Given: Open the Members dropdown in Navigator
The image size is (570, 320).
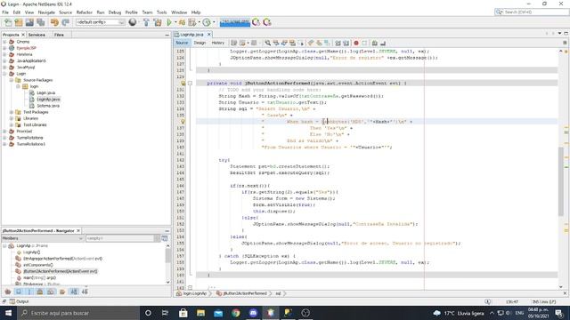Looking at the screenshot, I should tap(43, 238).
